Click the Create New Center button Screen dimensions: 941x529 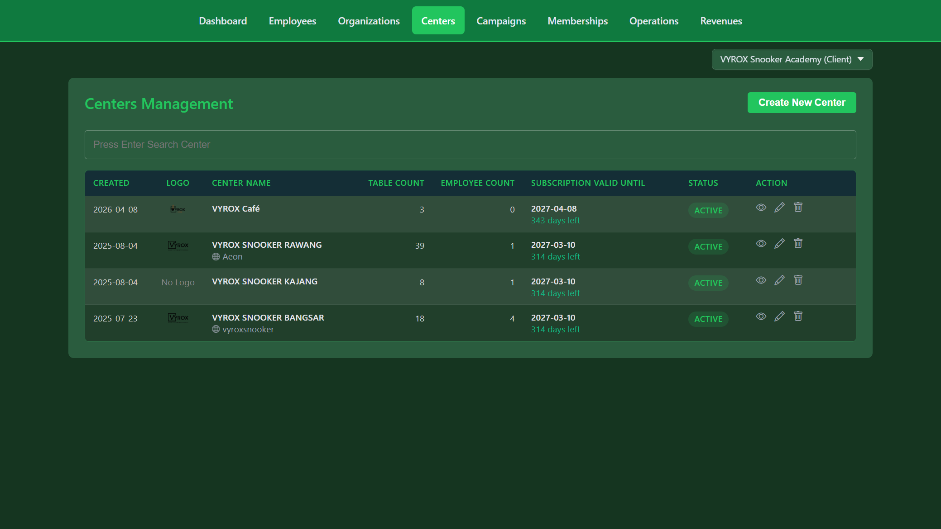(802, 103)
